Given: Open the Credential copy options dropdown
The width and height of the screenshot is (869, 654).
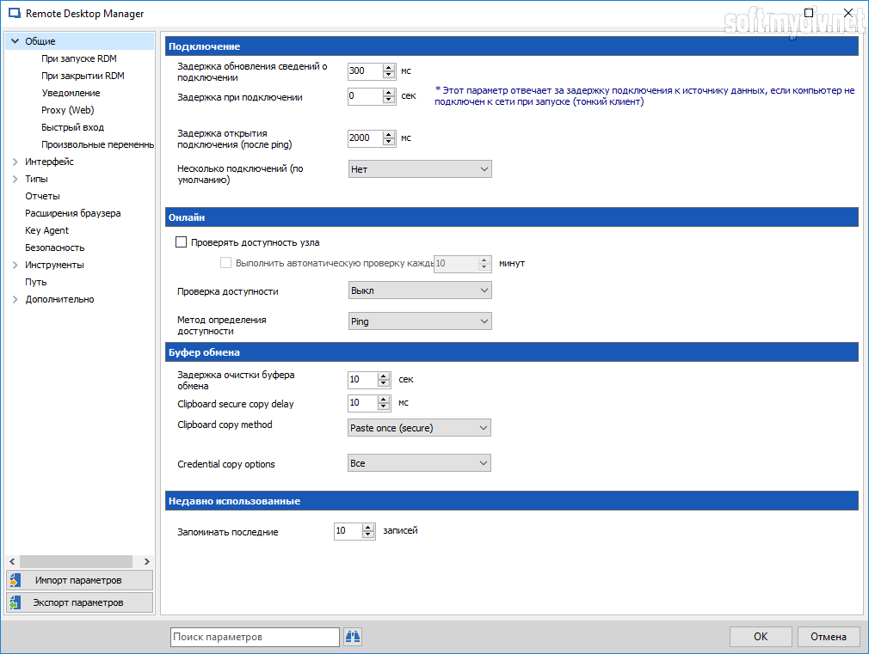Looking at the screenshot, I should click(x=419, y=463).
